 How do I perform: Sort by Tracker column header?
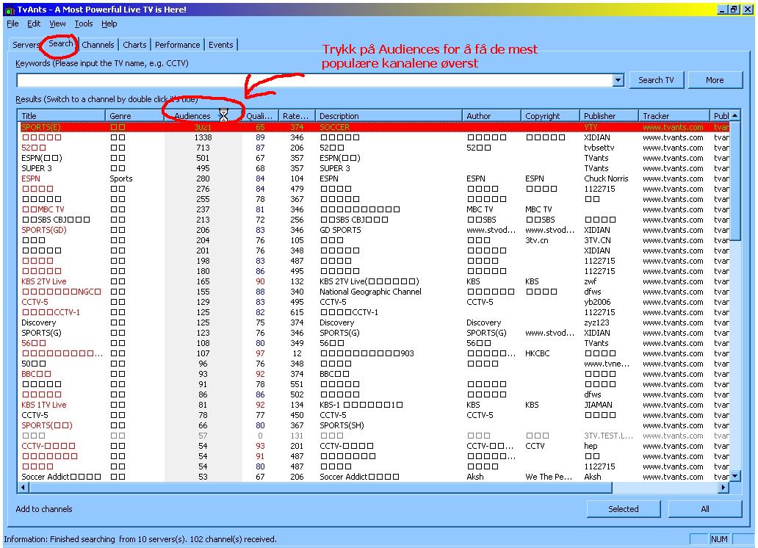(x=674, y=116)
